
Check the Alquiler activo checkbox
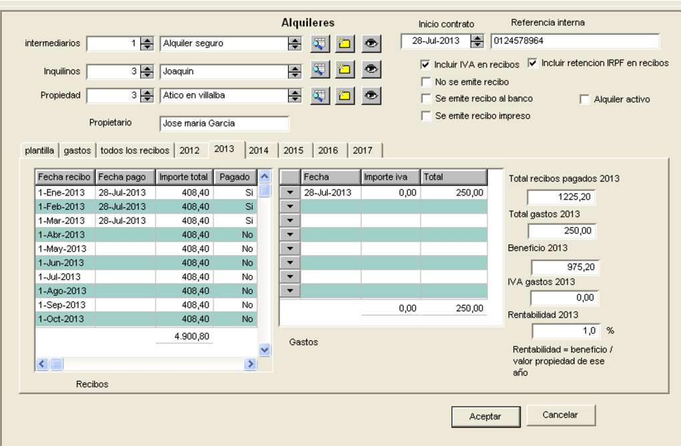pos(585,99)
